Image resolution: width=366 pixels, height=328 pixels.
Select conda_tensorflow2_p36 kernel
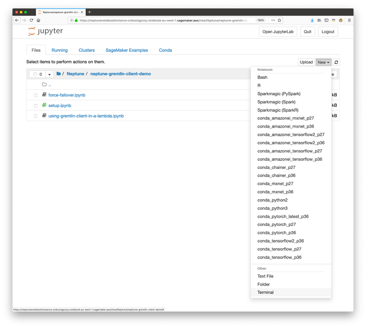tap(291, 241)
